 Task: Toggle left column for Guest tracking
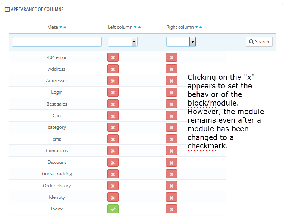tap(113, 174)
